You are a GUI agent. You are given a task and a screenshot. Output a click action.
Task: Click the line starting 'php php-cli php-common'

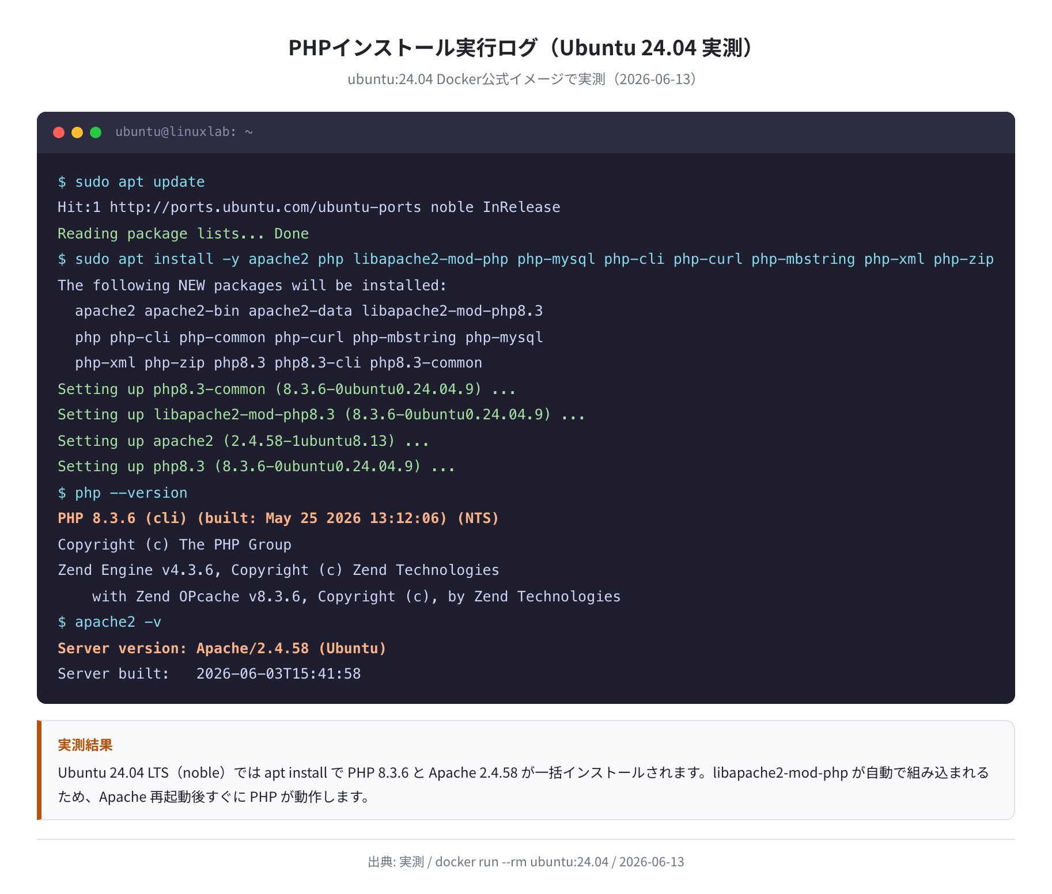tap(309, 337)
